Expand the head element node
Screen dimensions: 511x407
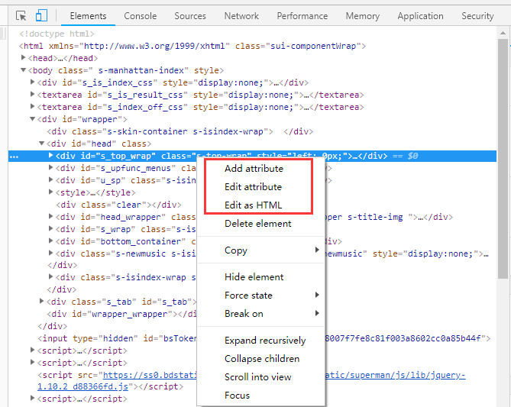[23, 58]
